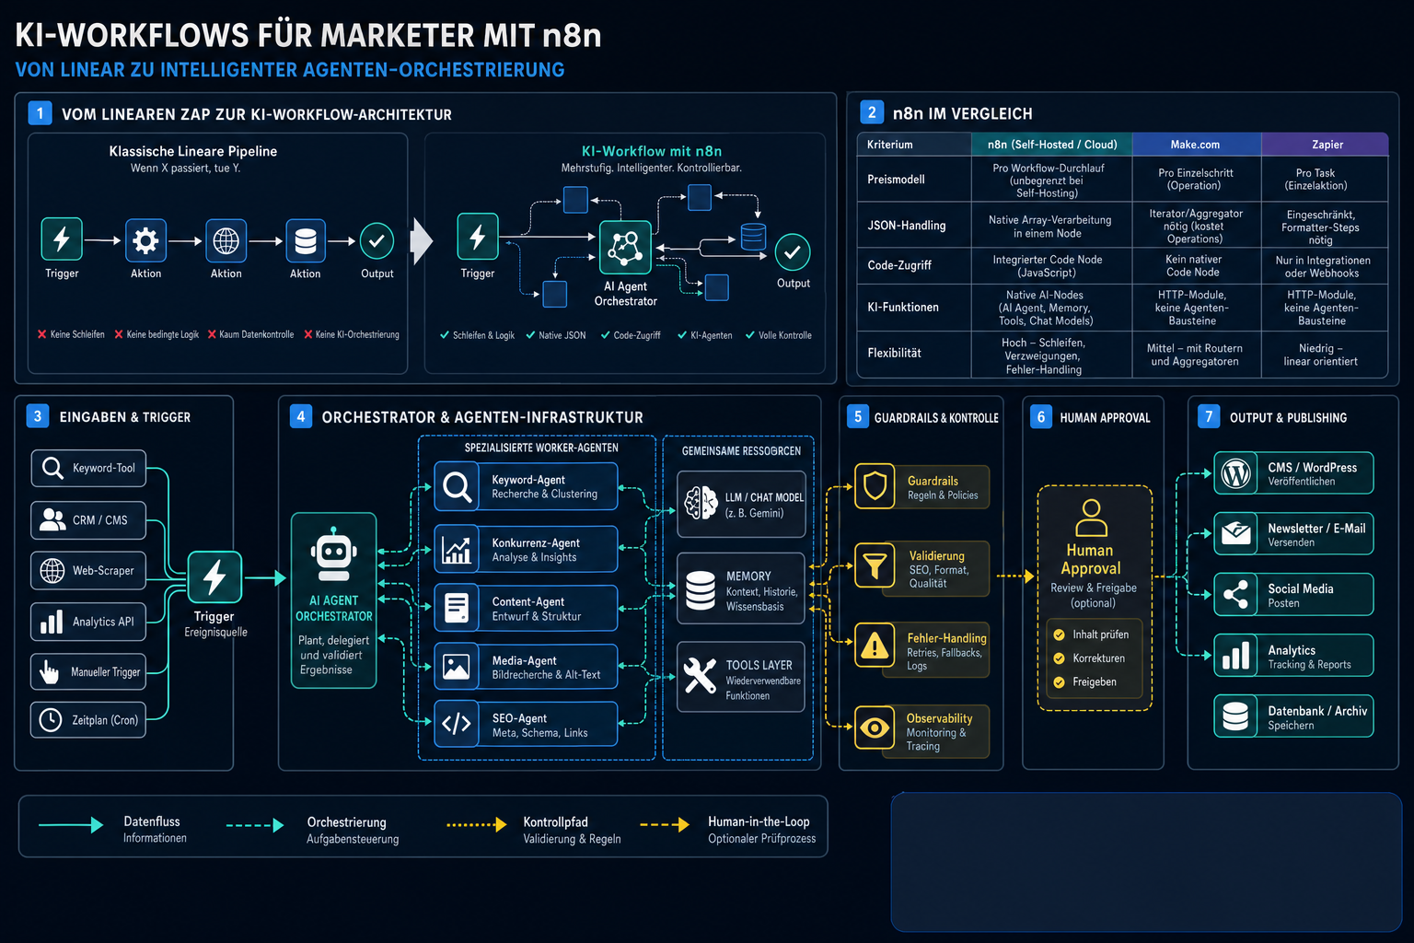Screen dimensions: 1414x943
Task: Select the gear Aktion icon in the linear pipeline
Action: click(x=145, y=240)
